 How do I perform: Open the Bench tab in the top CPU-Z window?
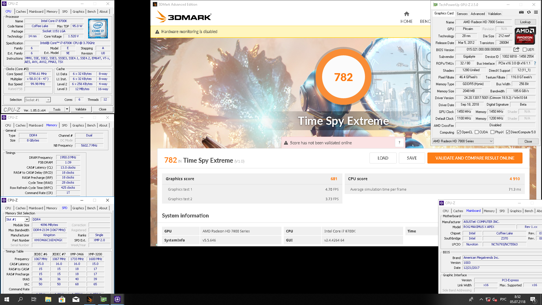[x=91, y=12]
